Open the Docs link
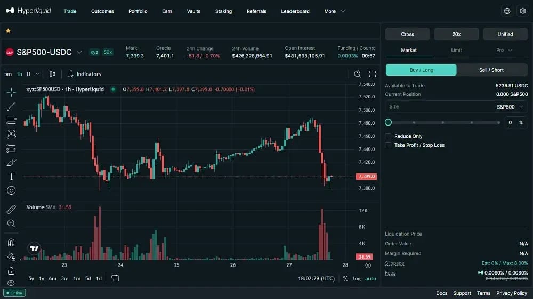The image size is (533, 299). [x=441, y=293]
